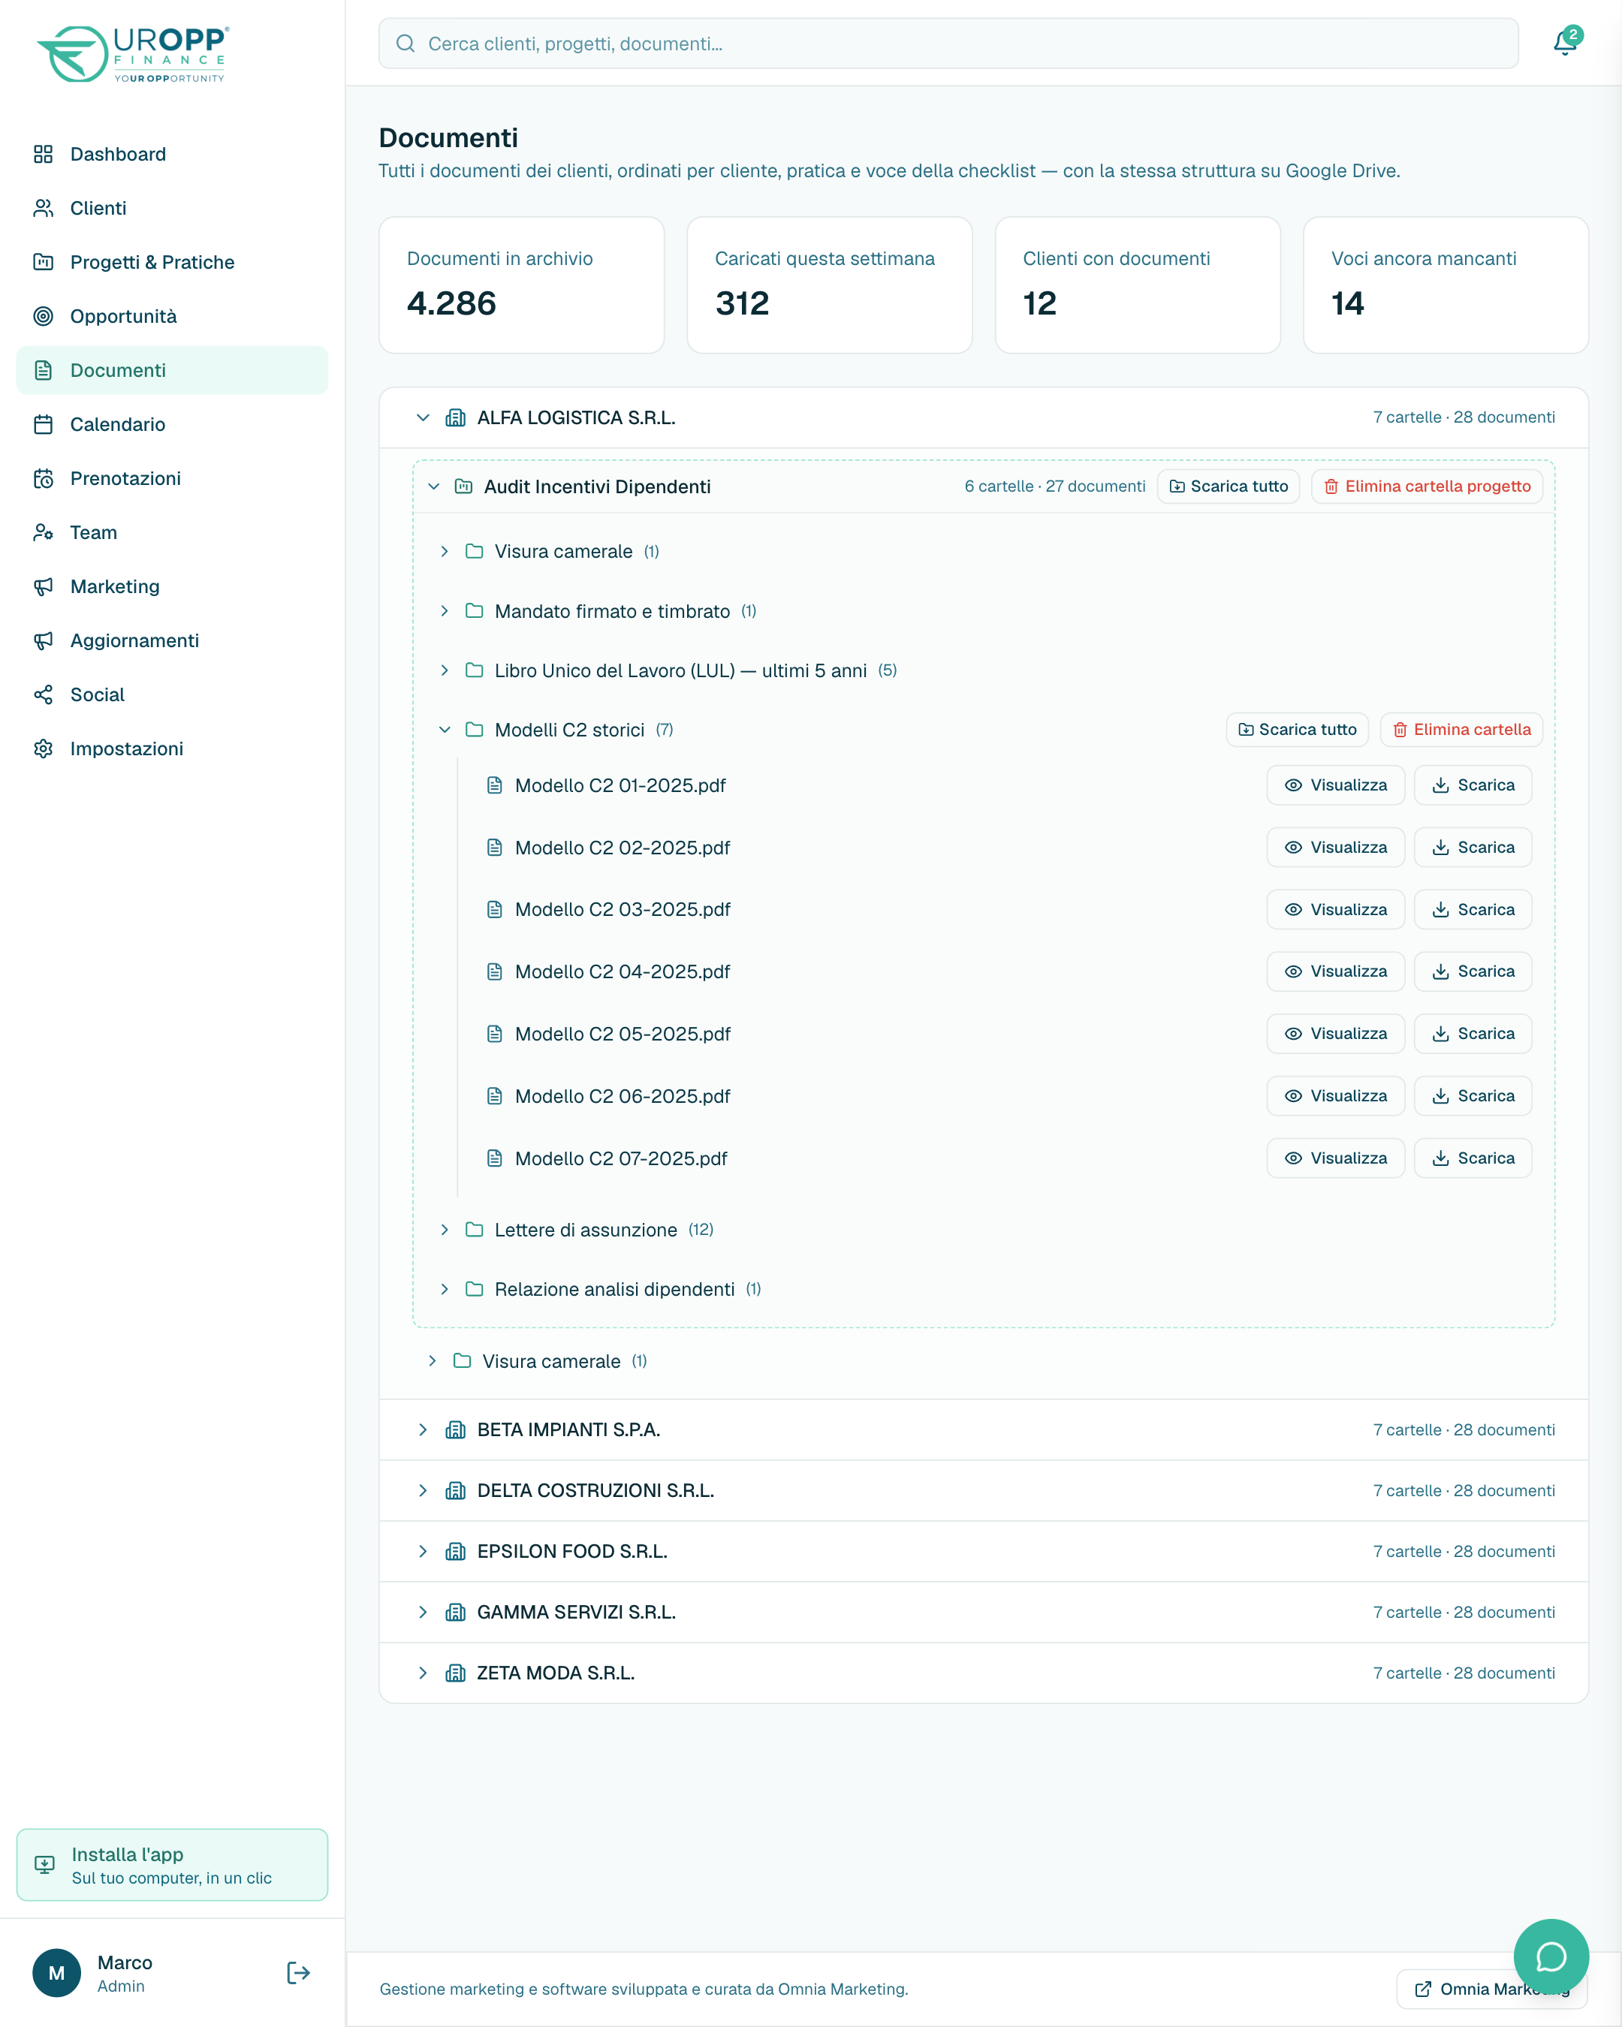Image resolution: width=1622 pixels, height=2027 pixels.
Task: Click the Documenti in archivio card
Action: pos(521,285)
